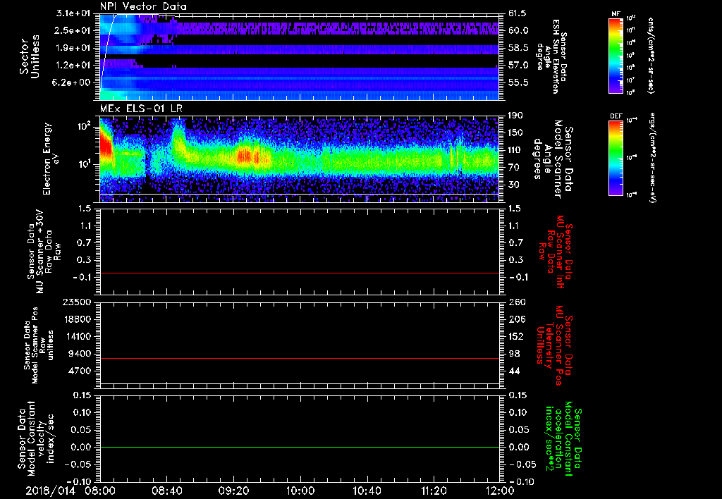Click the "Model Scanner Angle degrees" axis title
This screenshot has height=499, width=722.
coord(553,159)
